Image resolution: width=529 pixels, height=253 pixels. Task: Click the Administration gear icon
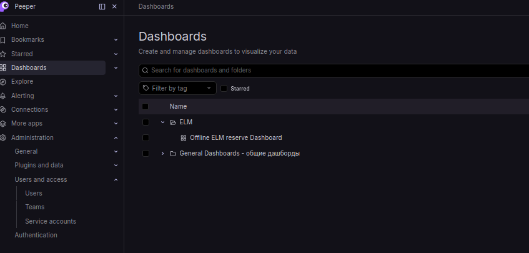[3, 137]
